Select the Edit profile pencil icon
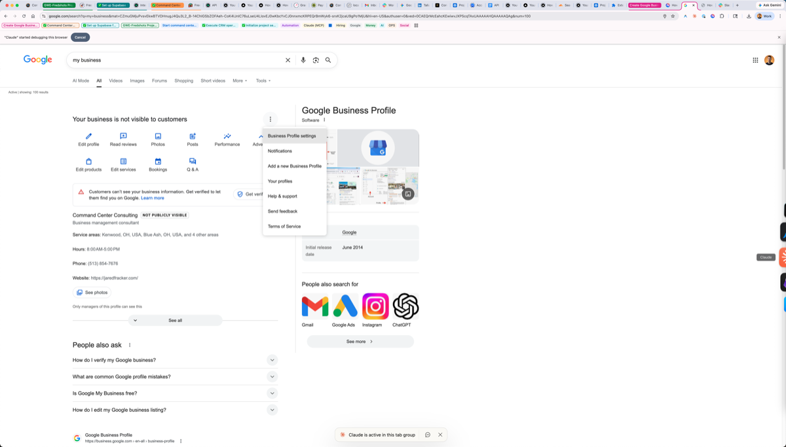The width and height of the screenshot is (786, 447). tap(88, 137)
